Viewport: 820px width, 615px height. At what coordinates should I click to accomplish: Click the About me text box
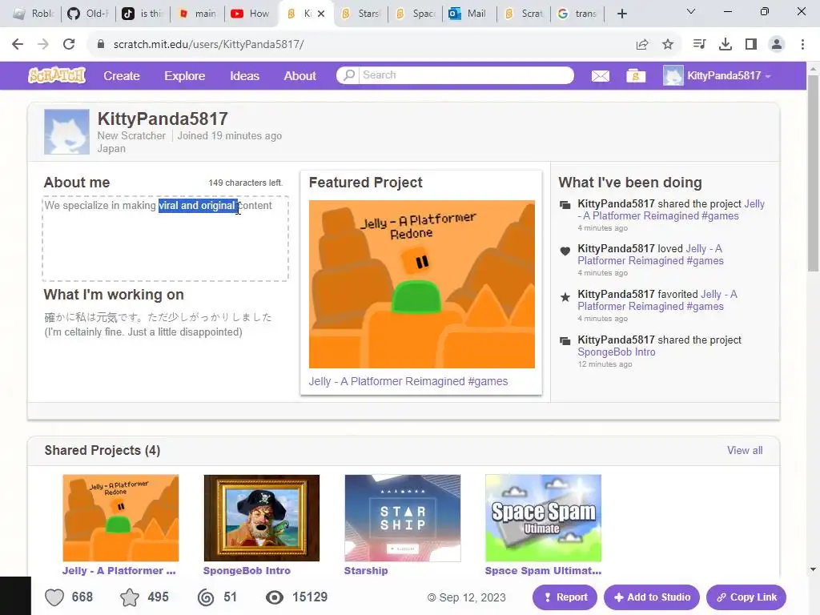point(165,239)
